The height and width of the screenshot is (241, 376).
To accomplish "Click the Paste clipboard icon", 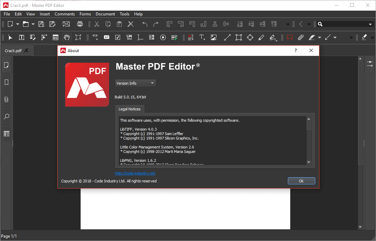I will (119, 24).
